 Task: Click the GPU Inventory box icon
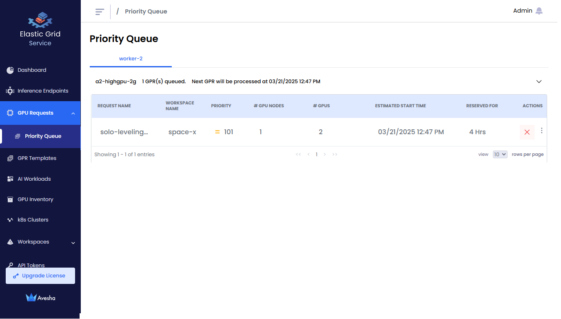click(10, 199)
